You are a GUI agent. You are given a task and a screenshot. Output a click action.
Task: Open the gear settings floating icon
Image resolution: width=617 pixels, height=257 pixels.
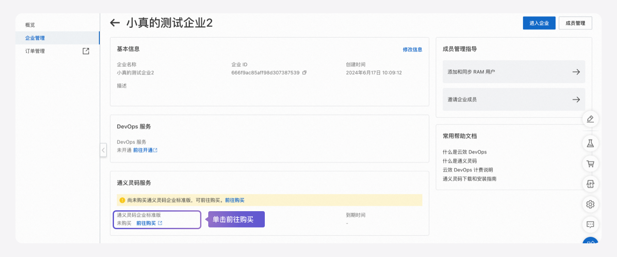click(590, 204)
